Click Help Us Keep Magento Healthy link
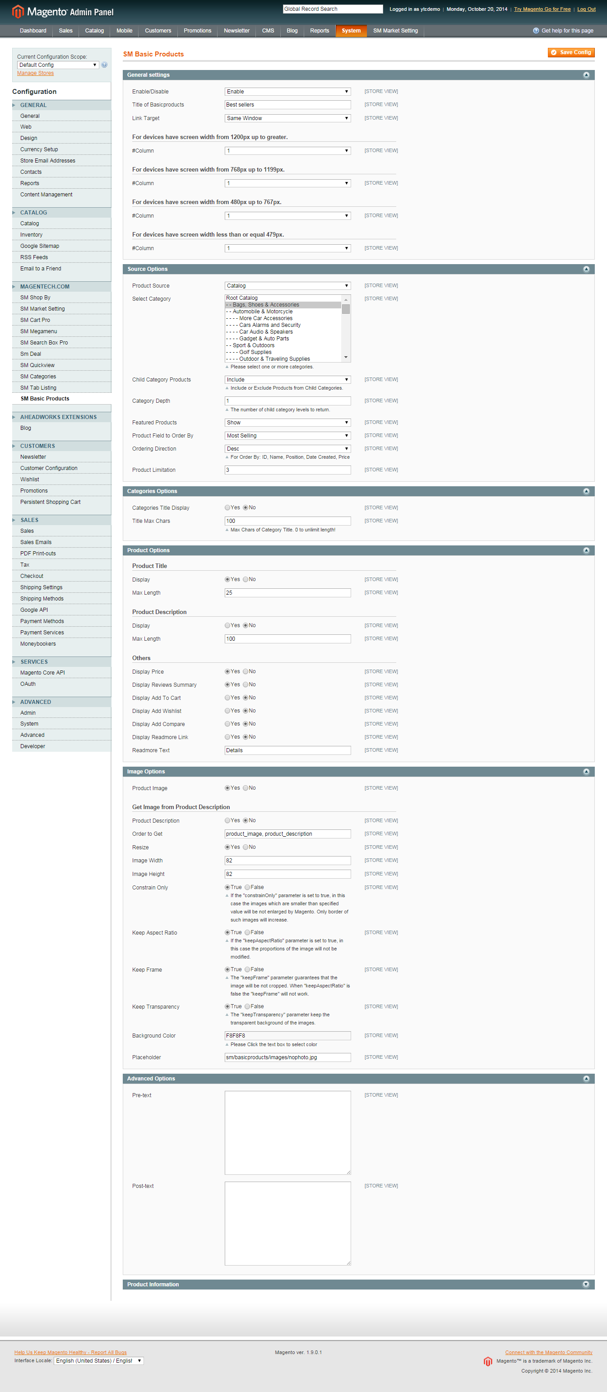 point(70,1353)
